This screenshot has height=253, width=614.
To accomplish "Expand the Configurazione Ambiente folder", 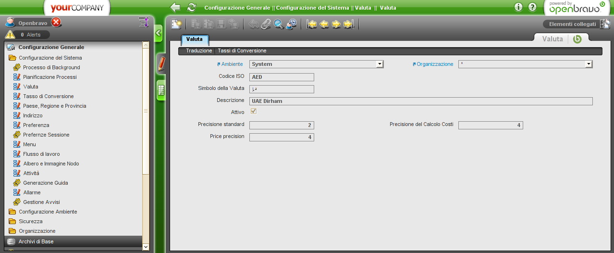I will pyautogui.click(x=48, y=212).
